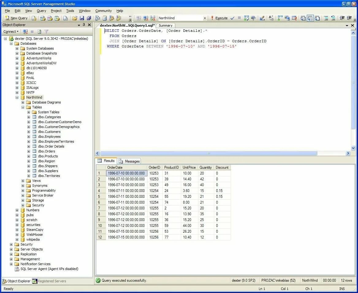Click the Analysis Services MDX Query icon
The image size is (358, 293).
pos(43,18)
